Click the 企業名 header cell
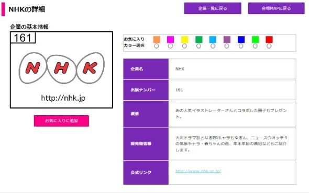The height and width of the screenshot is (193, 309). coord(146,69)
